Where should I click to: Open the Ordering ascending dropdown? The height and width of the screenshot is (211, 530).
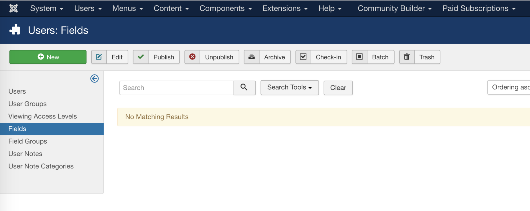pyautogui.click(x=509, y=87)
